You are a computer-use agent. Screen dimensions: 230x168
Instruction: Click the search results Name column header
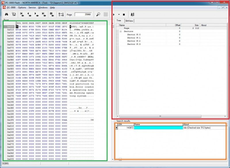point(158,124)
